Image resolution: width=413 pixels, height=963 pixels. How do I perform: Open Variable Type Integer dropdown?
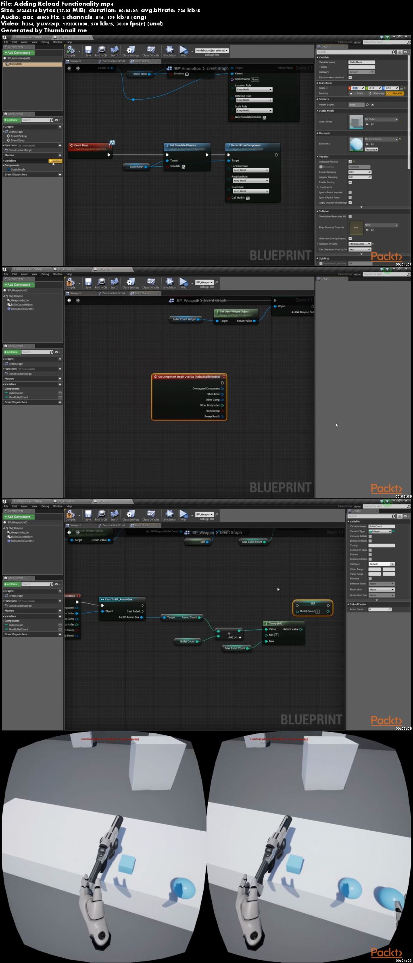pos(381,531)
